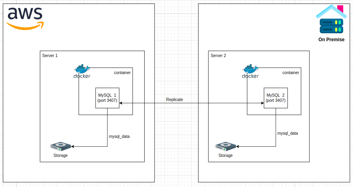Screen dimensions: 353x187
Task: Click the Replicate arrow label
Action: coord(174,99)
